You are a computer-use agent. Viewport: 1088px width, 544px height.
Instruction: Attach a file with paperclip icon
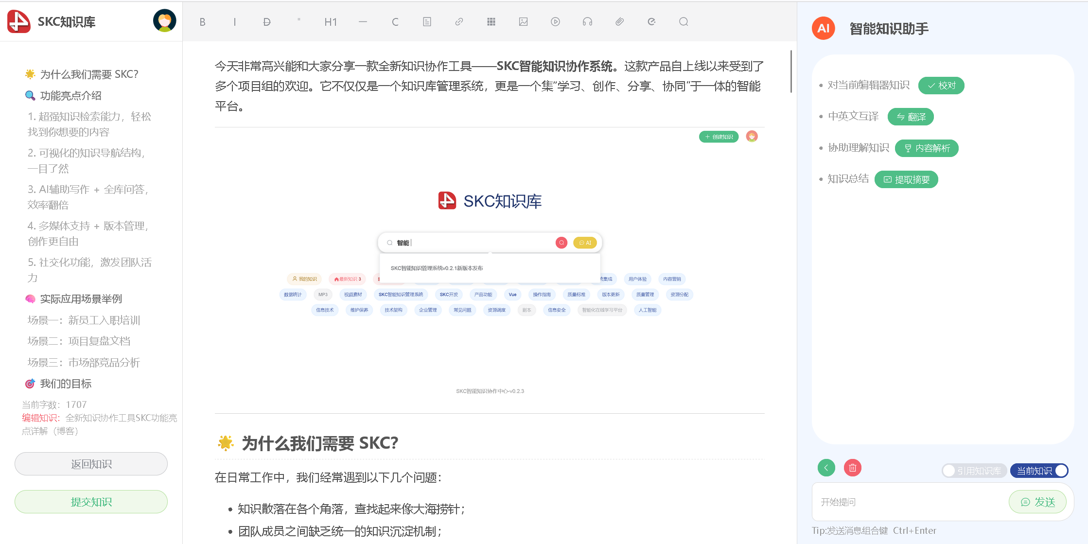point(619,22)
